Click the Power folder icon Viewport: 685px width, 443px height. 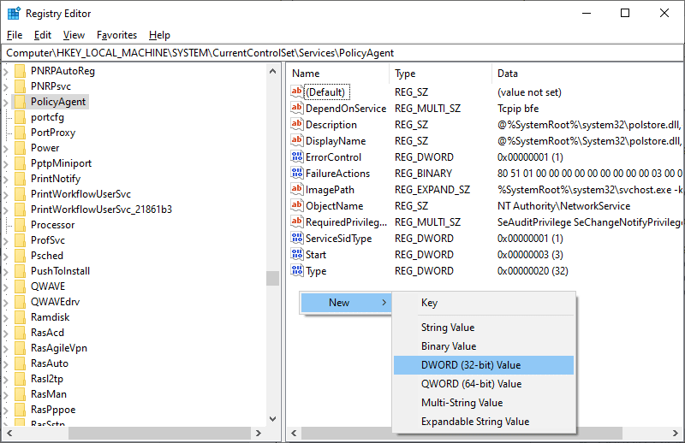(20, 147)
